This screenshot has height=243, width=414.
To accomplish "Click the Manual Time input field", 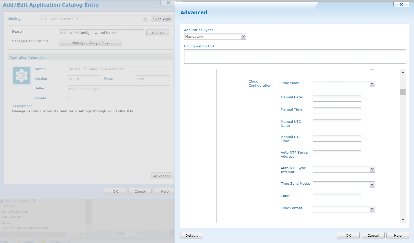I will click(336, 111).
